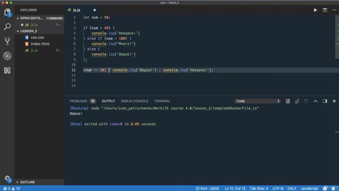Switch to the Output tab
Screen dimensions: 339x191
click(x=108, y=101)
